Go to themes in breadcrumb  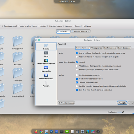pyautogui.click(x=78, y=26)
